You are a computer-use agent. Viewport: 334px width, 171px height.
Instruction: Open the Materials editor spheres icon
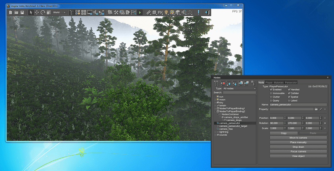point(78,12)
